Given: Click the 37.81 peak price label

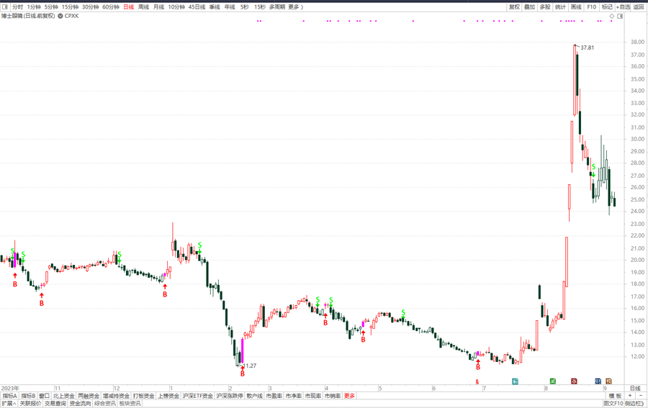Looking at the screenshot, I should tap(587, 47).
